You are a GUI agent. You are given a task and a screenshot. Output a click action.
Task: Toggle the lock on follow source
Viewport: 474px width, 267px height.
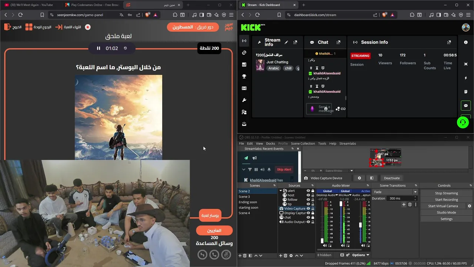tap(313, 200)
